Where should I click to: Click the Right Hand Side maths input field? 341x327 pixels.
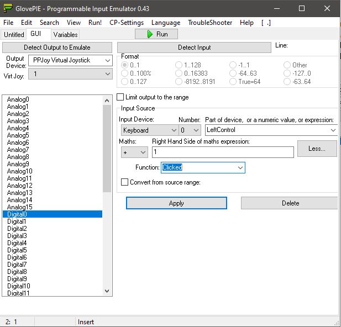point(222,152)
